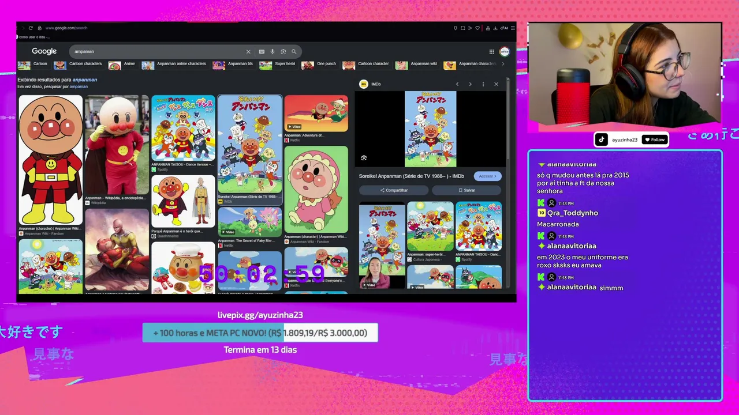Follow ayuzinha23 with the Follow button
This screenshot has height=415, width=739.
click(655, 139)
